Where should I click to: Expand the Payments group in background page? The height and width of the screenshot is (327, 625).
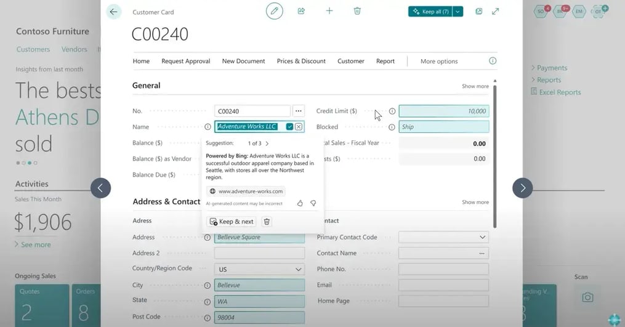549,68
